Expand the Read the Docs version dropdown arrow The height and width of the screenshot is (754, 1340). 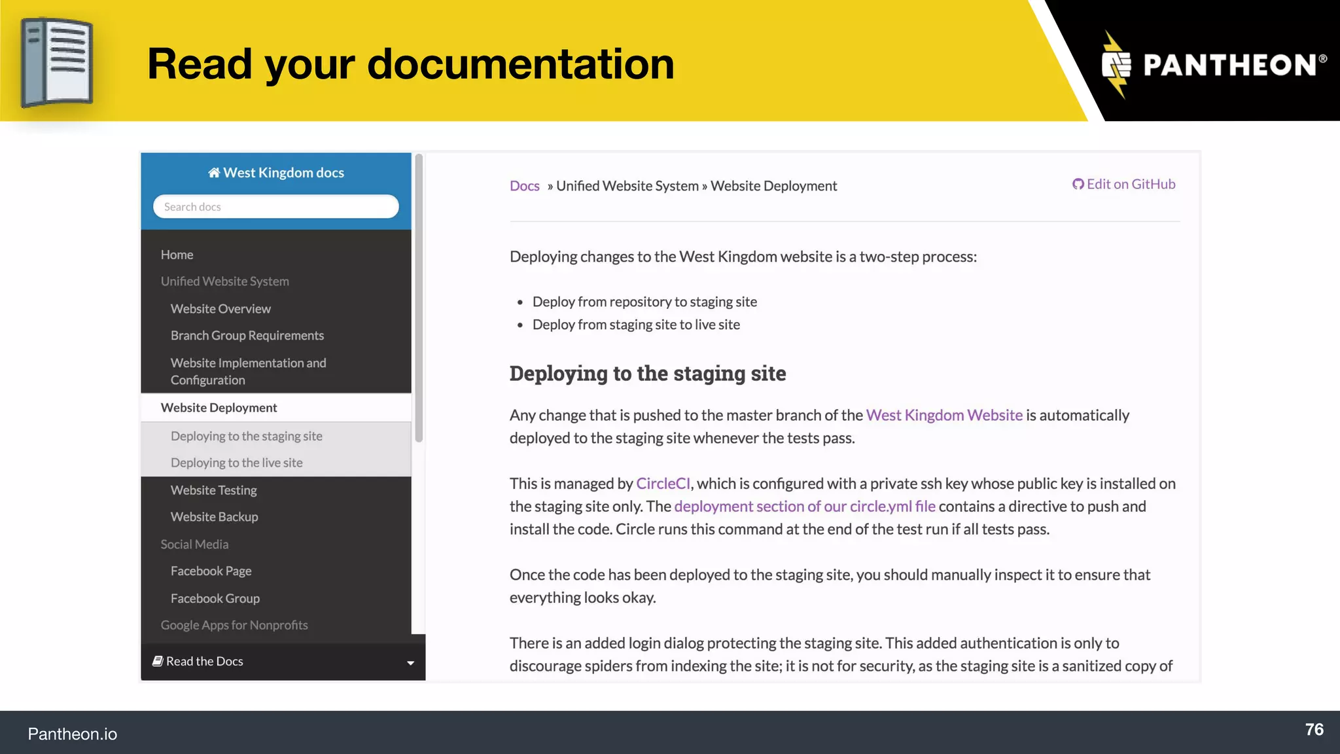(410, 663)
